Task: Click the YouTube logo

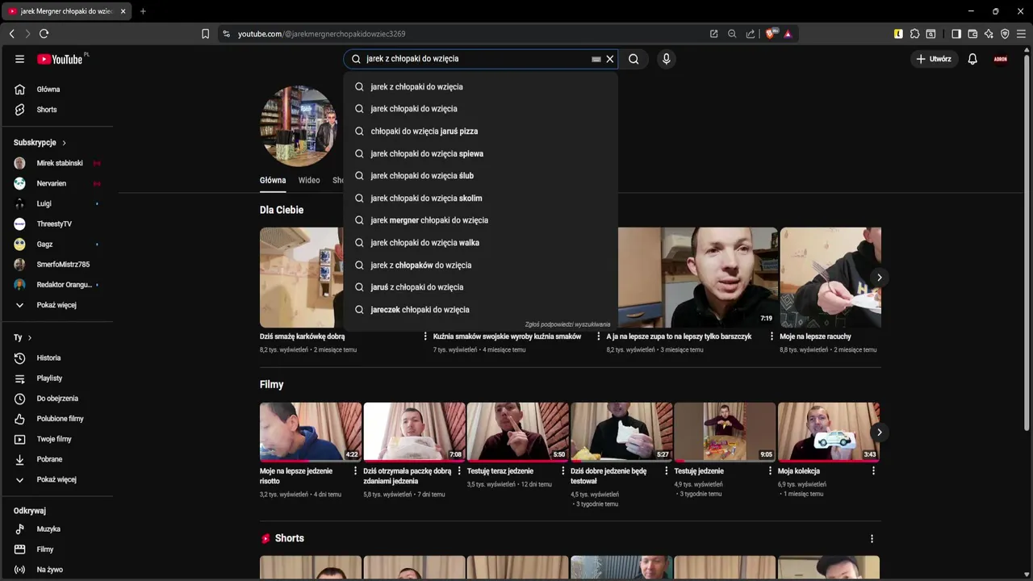Action: [60, 59]
